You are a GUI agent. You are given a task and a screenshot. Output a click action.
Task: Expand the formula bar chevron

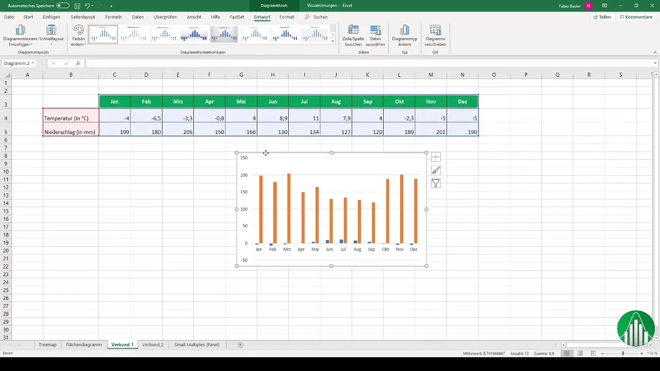(655, 63)
